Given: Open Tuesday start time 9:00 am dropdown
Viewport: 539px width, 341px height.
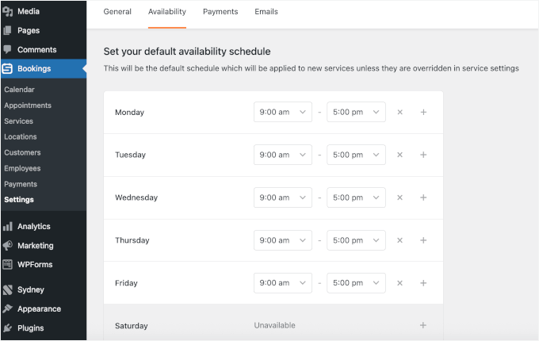Looking at the screenshot, I should tap(283, 155).
